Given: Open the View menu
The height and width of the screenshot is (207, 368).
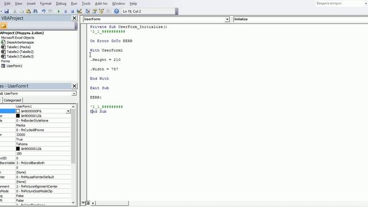Looking at the screenshot, I should 18,3.
